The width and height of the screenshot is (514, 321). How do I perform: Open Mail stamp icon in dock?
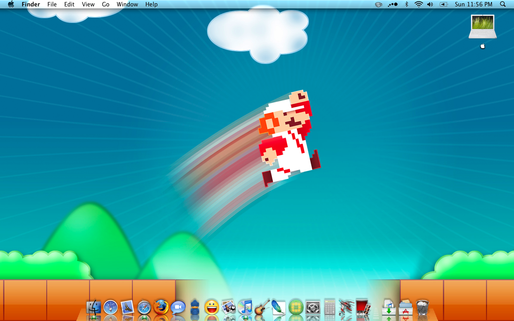pos(127,307)
